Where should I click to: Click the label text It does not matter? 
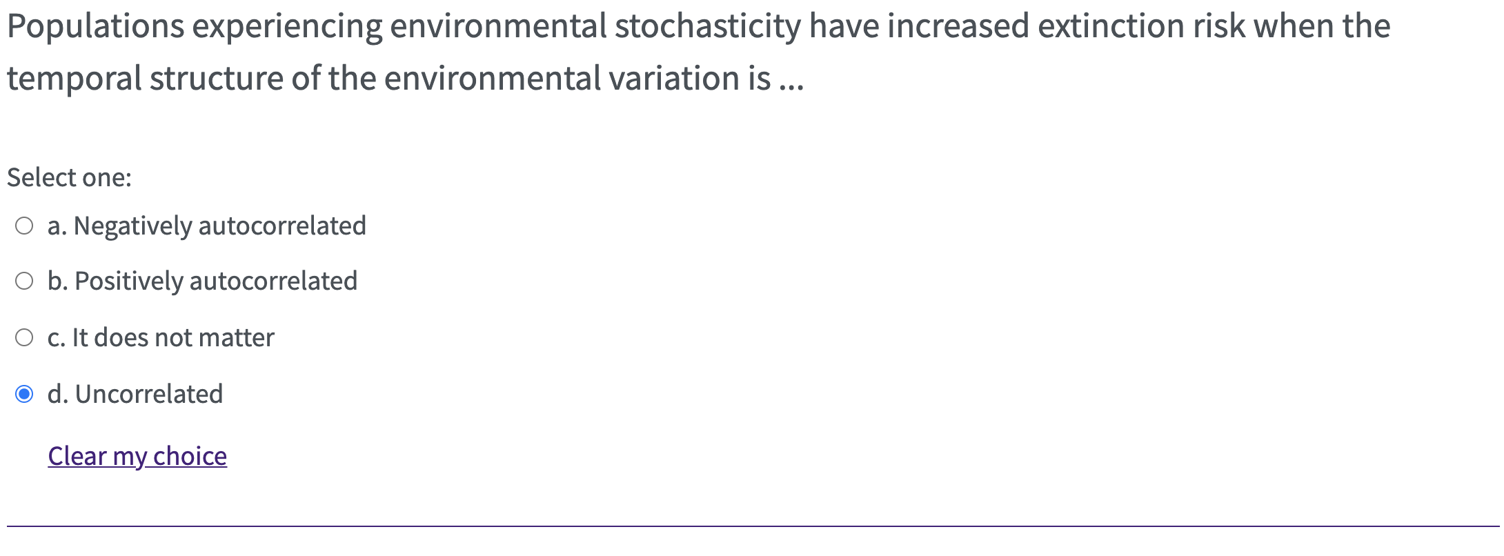click(160, 337)
